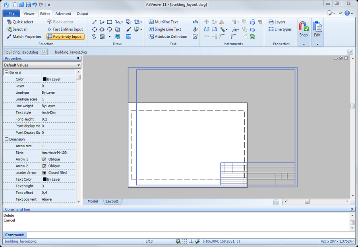Image resolution: width=358 pixels, height=247 pixels.
Task: Toggle the pin on Command line panel
Action: pos(352,210)
